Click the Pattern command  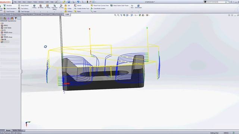68,12
